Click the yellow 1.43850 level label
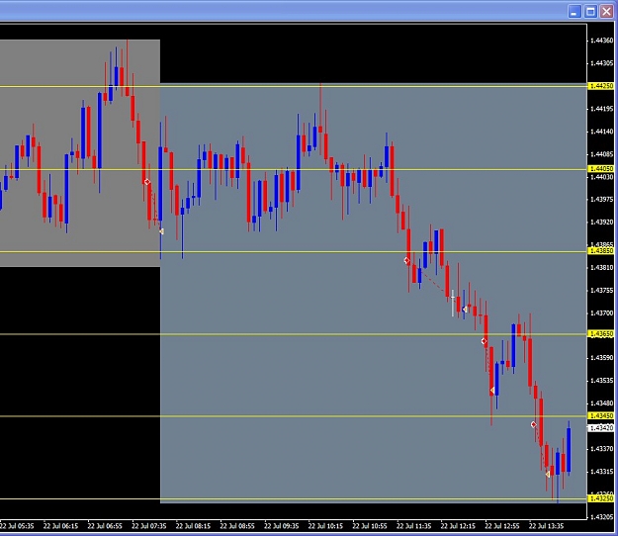Image resolution: width=618 pixels, height=536 pixels. tap(601, 250)
